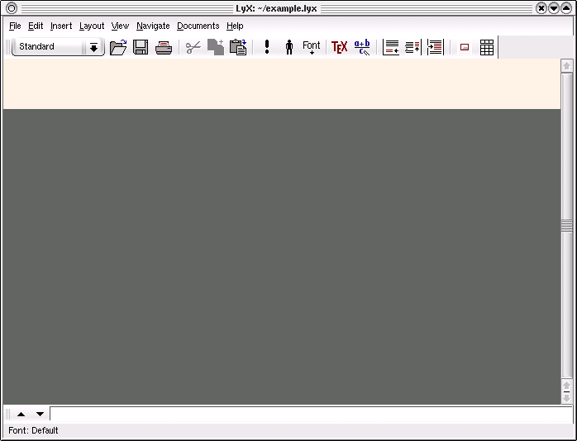Viewport: 577px width, 441px height.
Task: Open the Standard paragraph style dropdown
Action: point(48,47)
